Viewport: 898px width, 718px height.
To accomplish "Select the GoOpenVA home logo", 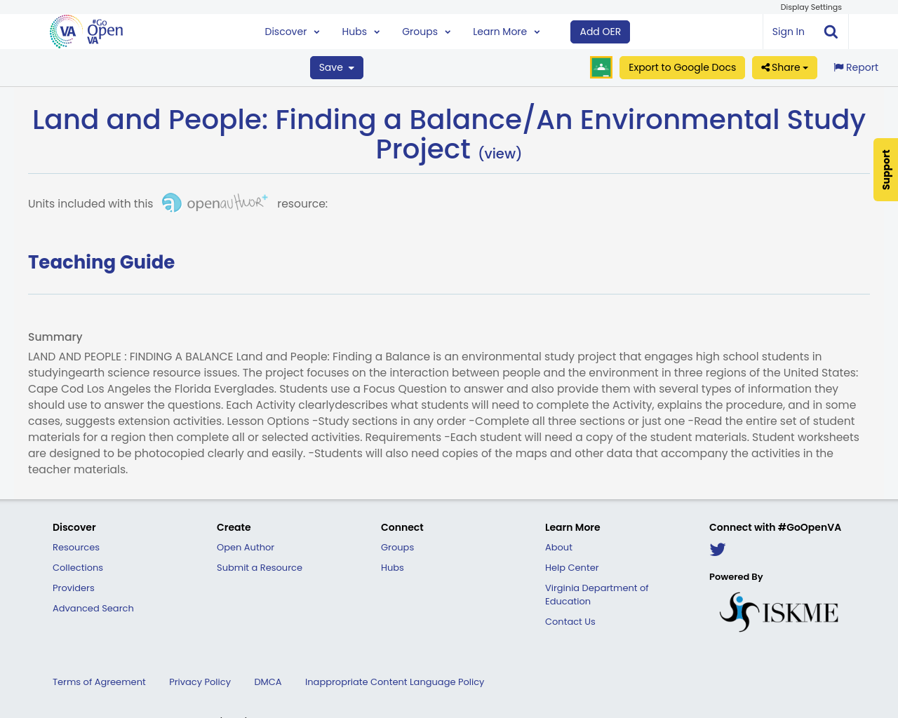I will point(86,31).
